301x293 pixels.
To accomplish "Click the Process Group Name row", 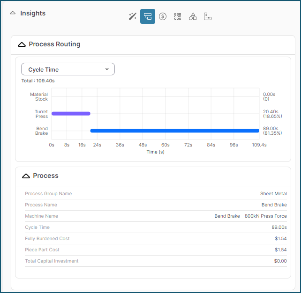I will click(156, 194).
